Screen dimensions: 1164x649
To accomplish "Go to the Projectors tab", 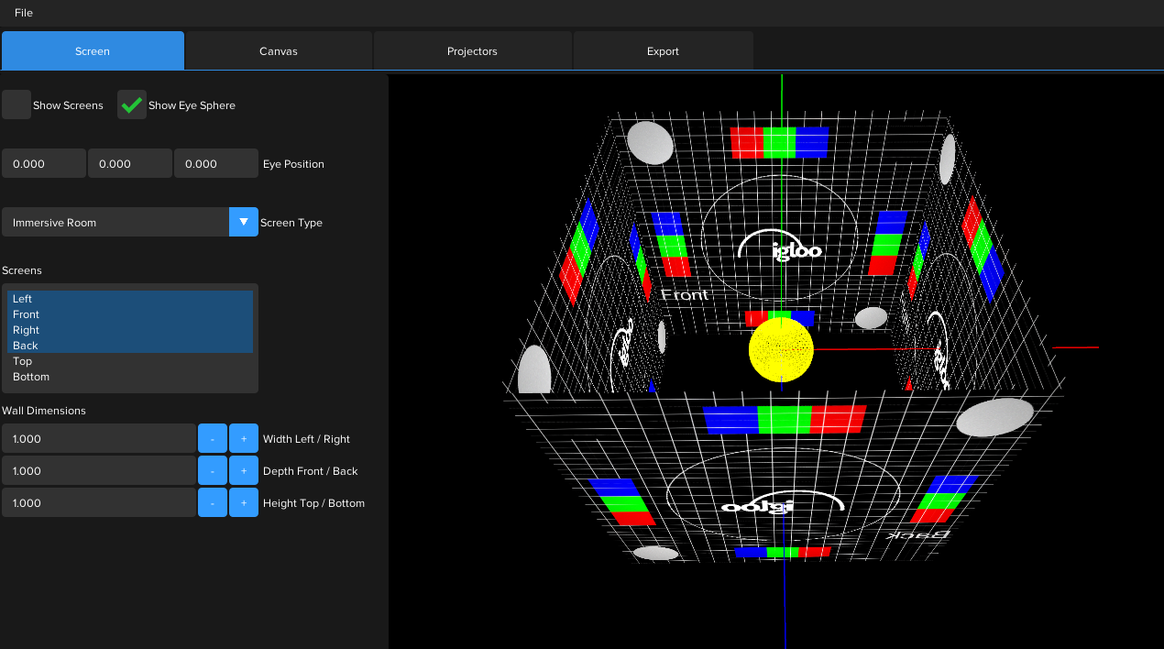I will tap(472, 51).
